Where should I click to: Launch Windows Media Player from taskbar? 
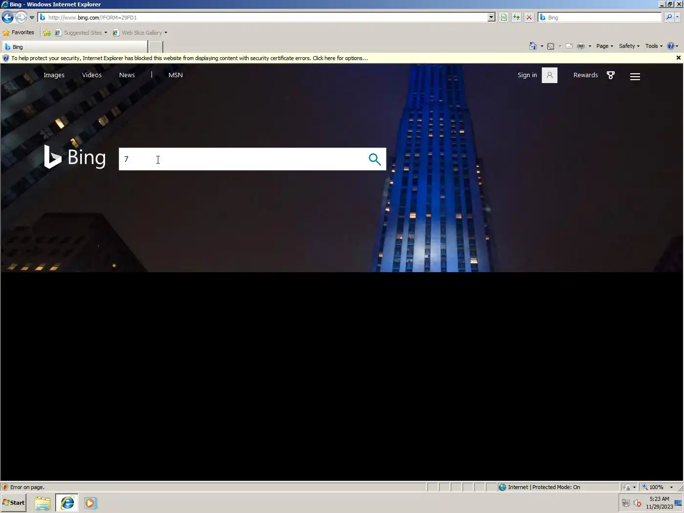90,503
